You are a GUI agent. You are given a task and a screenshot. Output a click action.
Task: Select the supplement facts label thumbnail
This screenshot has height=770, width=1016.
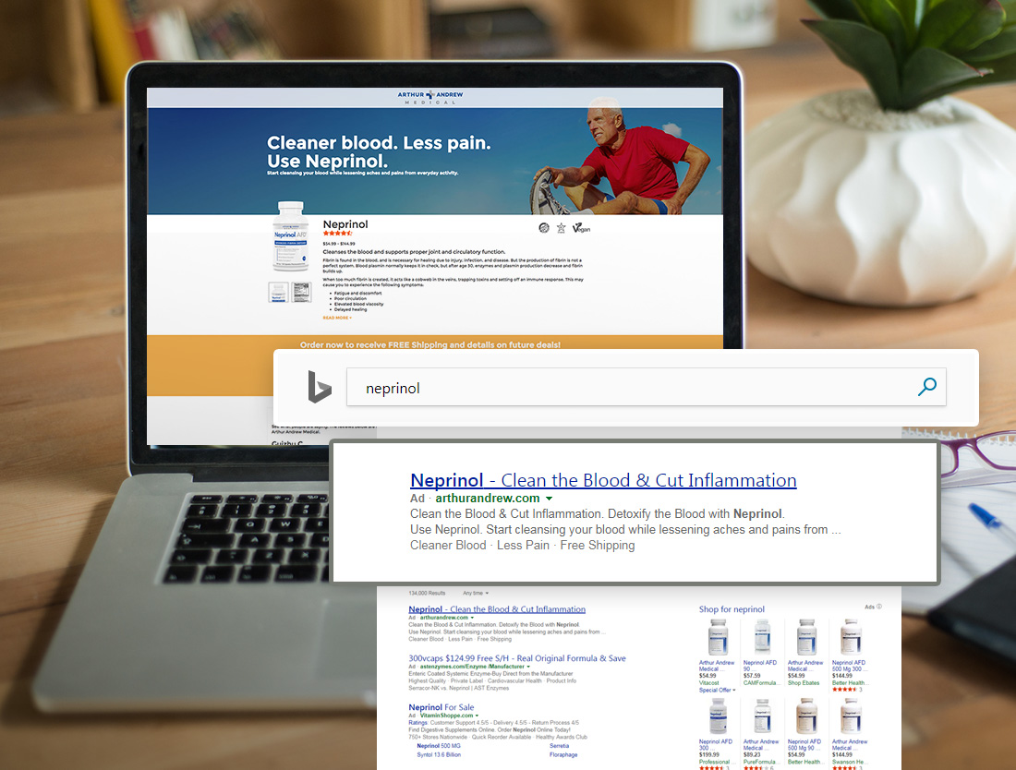point(301,292)
